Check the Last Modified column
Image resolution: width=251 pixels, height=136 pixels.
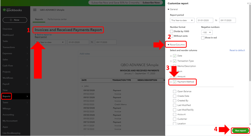click(x=174, y=105)
